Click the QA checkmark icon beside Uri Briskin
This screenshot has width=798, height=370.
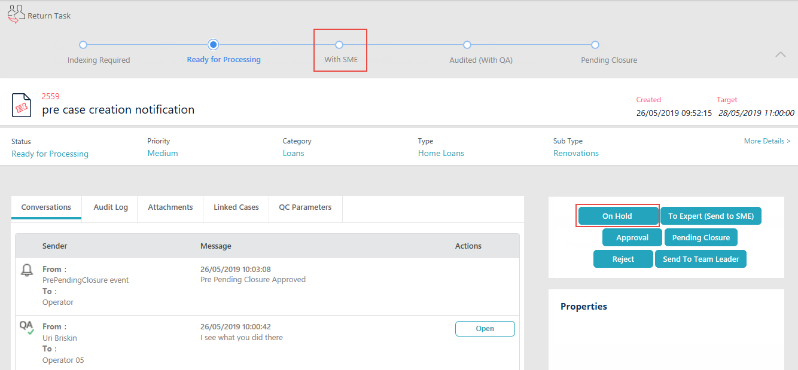pos(26,327)
